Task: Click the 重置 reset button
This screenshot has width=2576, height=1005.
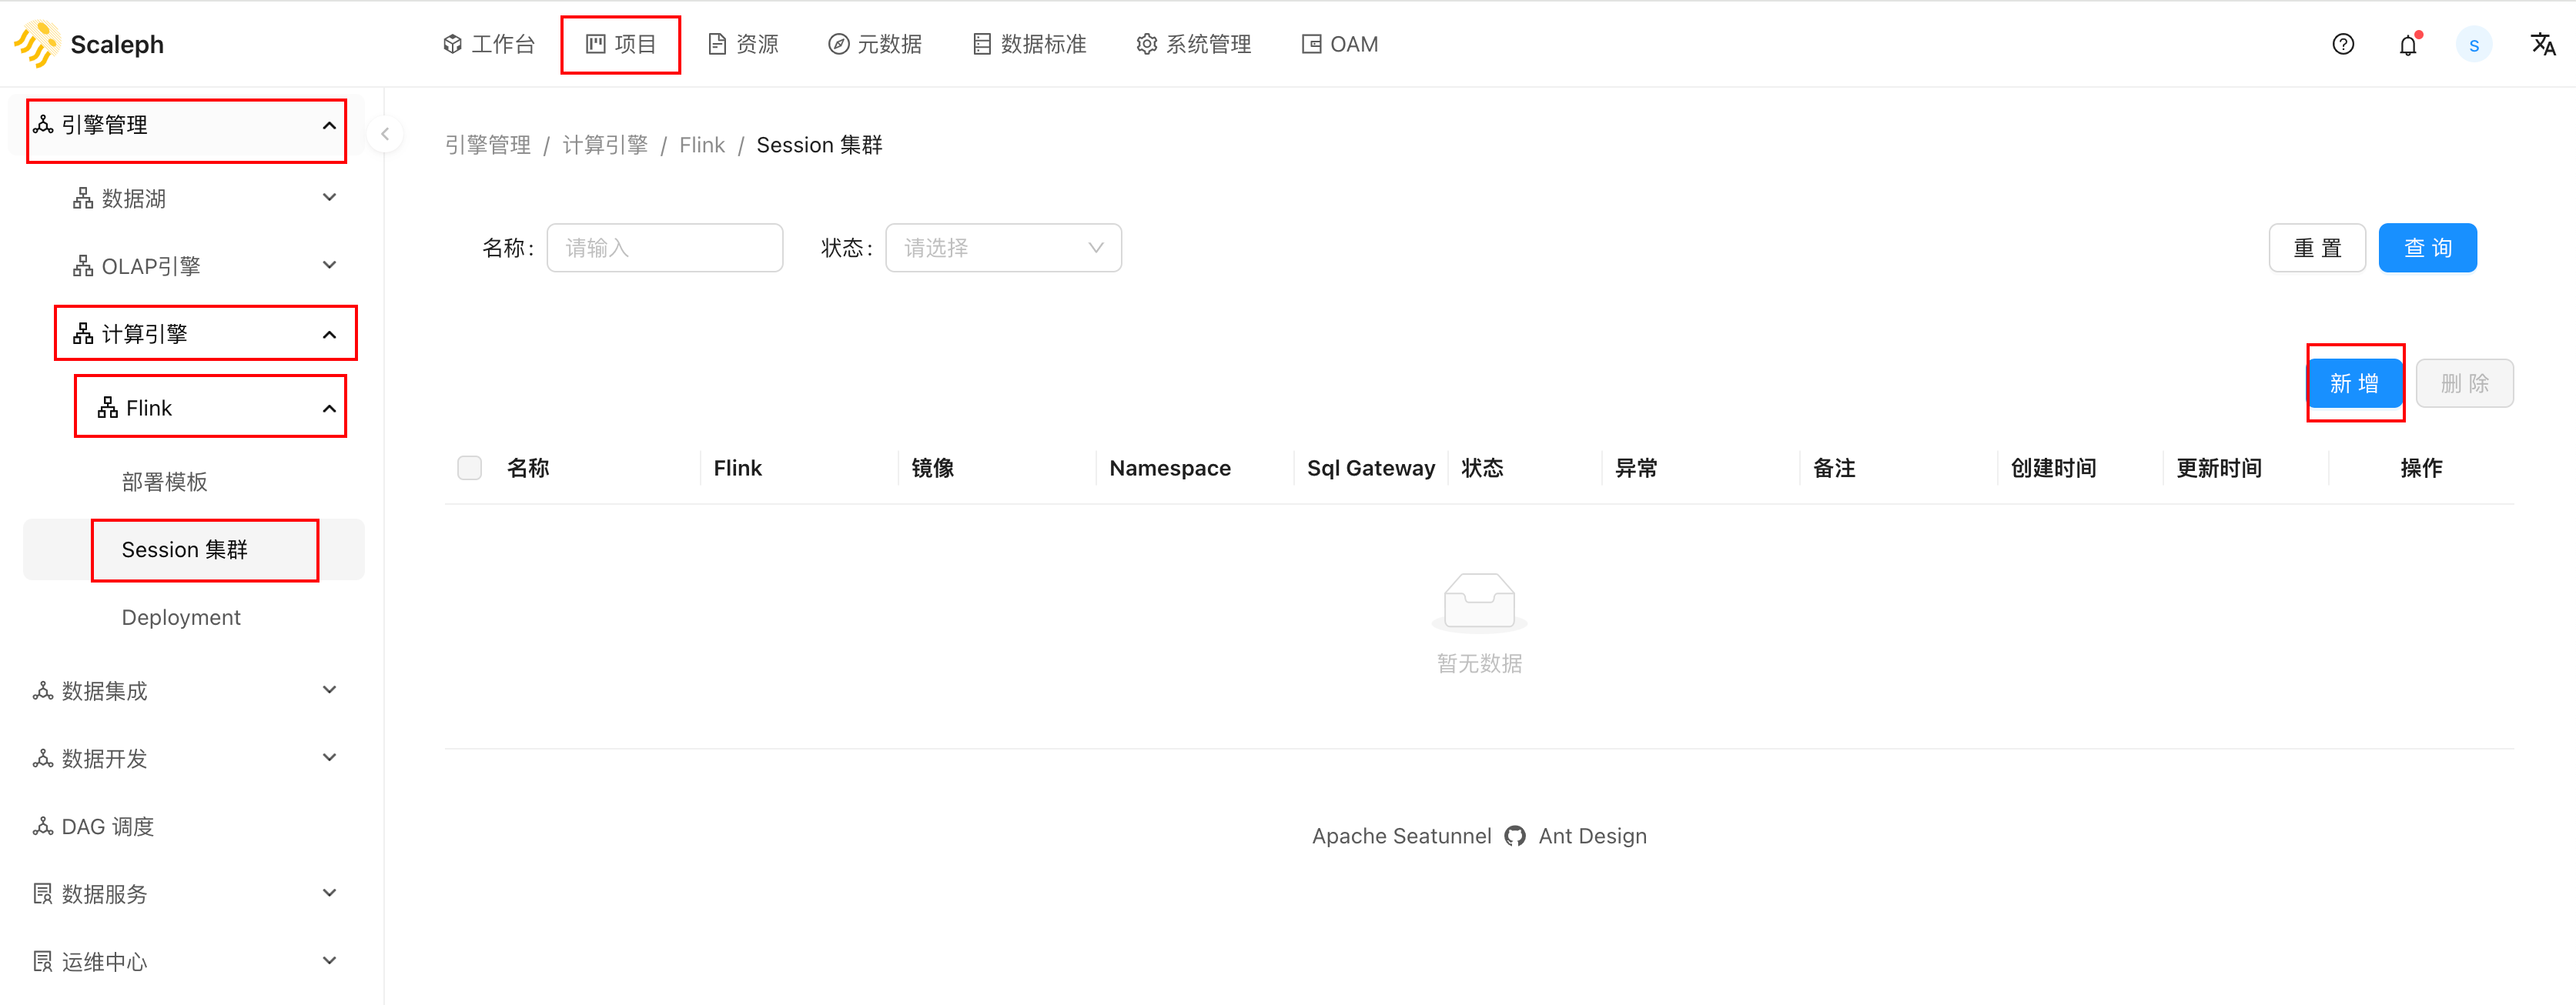Action: coord(2317,248)
